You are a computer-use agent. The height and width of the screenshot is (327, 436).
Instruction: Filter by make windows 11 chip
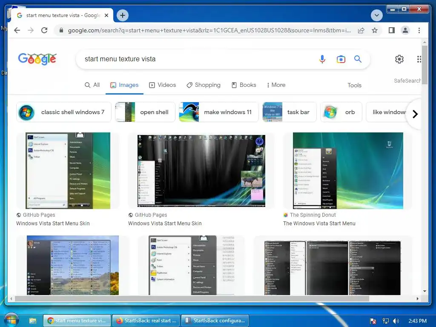click(218, 112)
